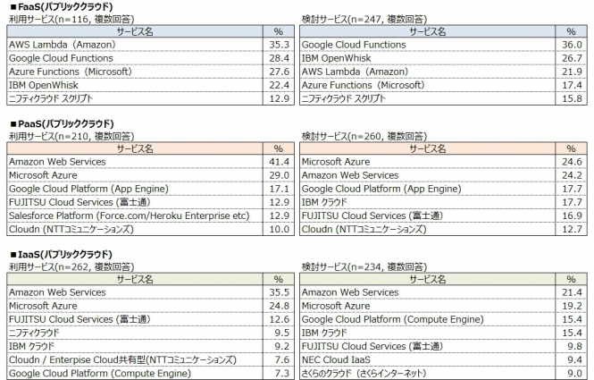Click the value '9.8' beside FUJITSU Cloud Services

574,346
